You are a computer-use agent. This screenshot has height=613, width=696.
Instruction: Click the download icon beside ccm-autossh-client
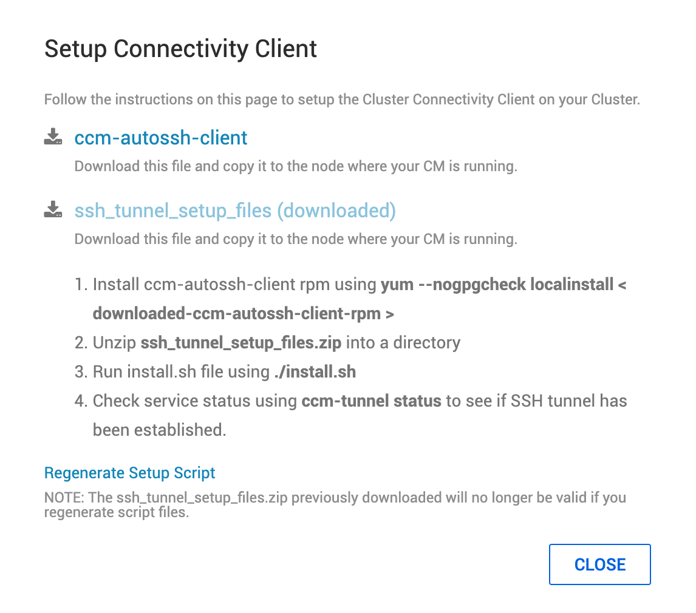point(53,137)
